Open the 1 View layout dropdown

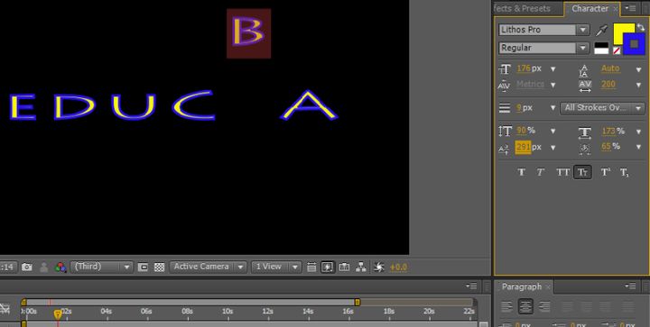coord(276,267)
